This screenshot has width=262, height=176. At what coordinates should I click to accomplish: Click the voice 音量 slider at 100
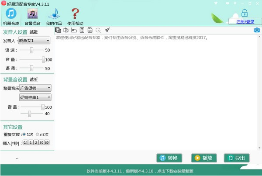[43, 59]
